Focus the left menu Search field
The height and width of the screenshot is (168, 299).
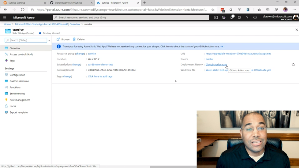(x=26, y=40)
